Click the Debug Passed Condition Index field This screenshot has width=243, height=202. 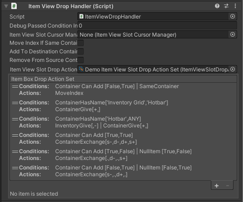(157, 26)
